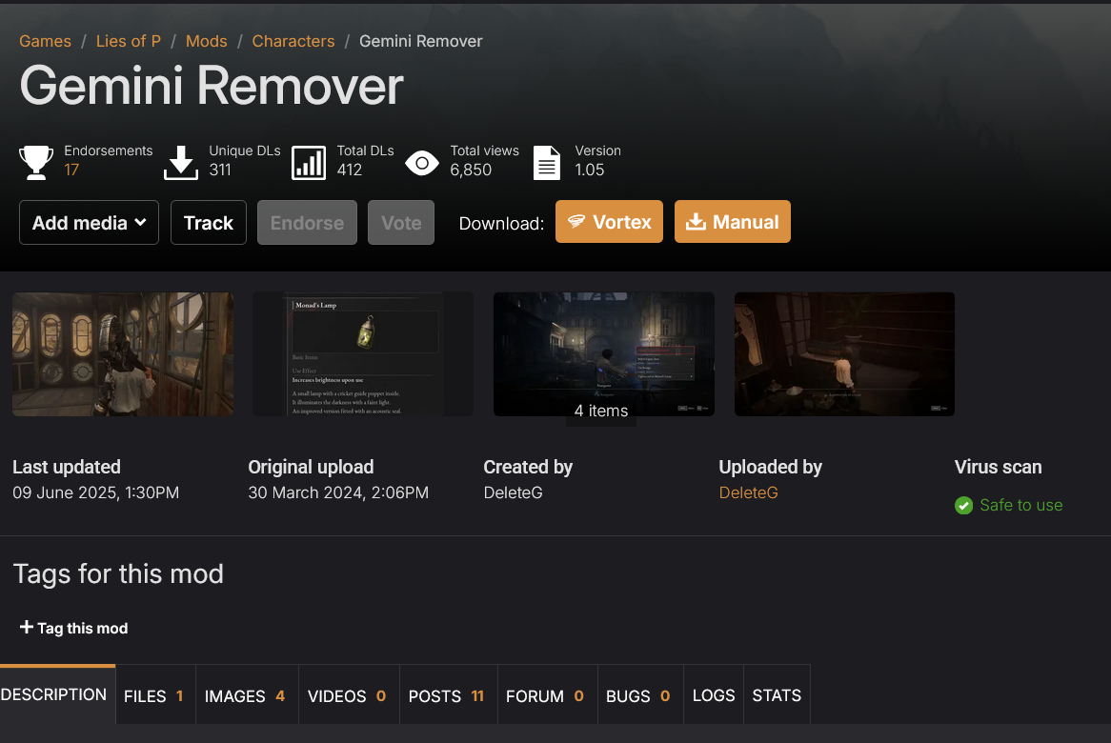Go to the Games breadcrumb
Viewport: 1111px width, 743px height.
pos(46,41)
